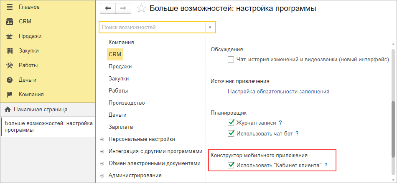The image size is (397, 183).
Task: Click the Компания flag icon
Action: pyautogui.click(x=10, y=94)
